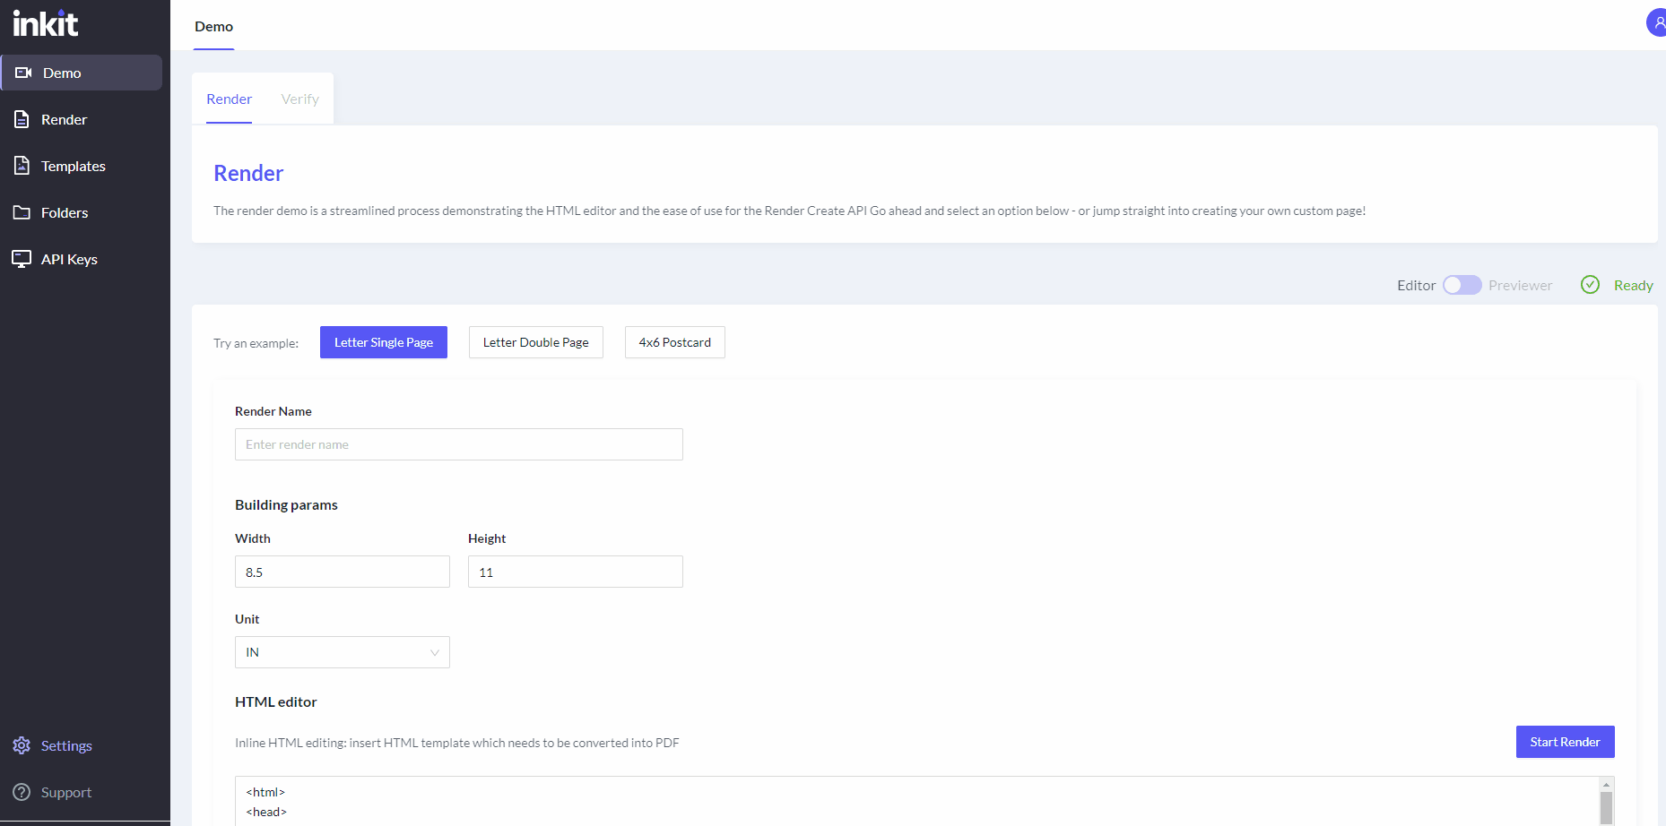The height and width of the screenshot is (826, 1666).
Task: Open Settings link in sidebar
Action: [x=66, y=745]
